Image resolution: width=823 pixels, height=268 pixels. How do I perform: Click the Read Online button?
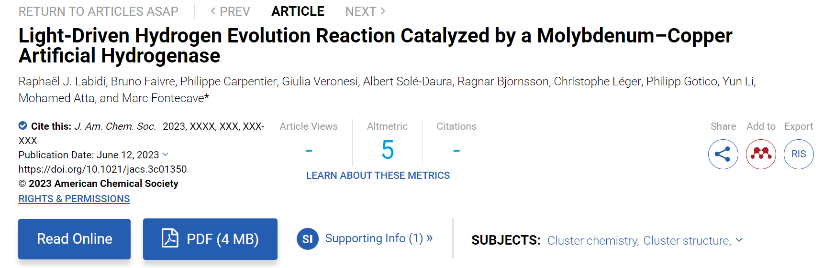click(x=74, y=239)
